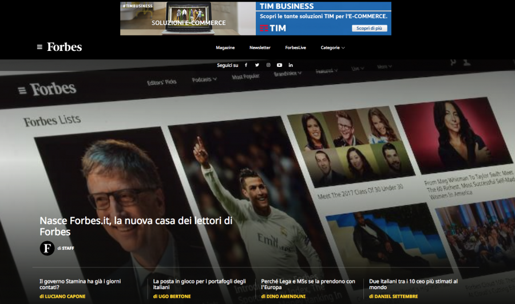Go to the LinkedIn icon
The height and width of the screenshot is (304, 515).
291,65
